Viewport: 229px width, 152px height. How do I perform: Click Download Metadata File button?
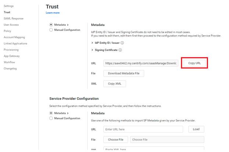(x=124, y=73)
